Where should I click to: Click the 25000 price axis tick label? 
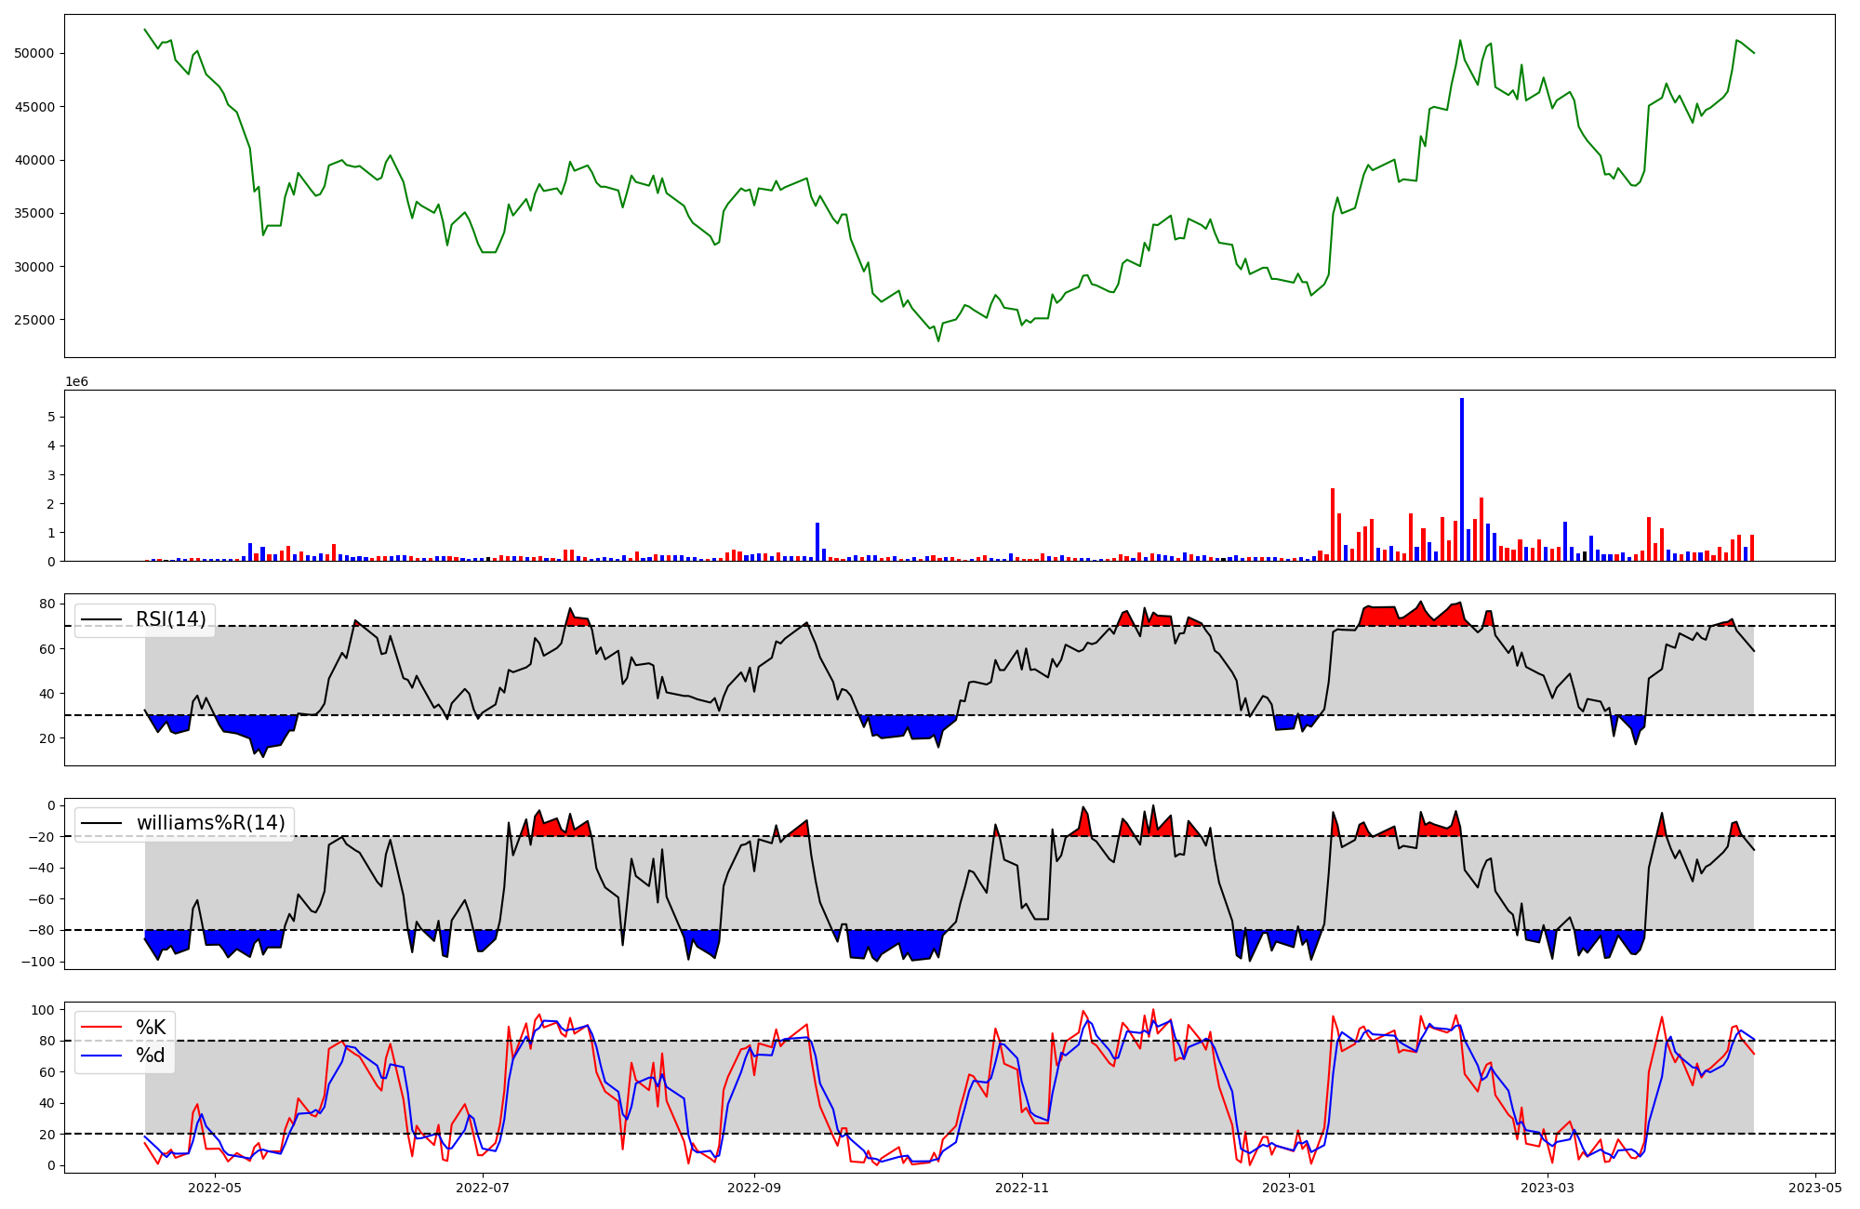click(x=34, y=320)
